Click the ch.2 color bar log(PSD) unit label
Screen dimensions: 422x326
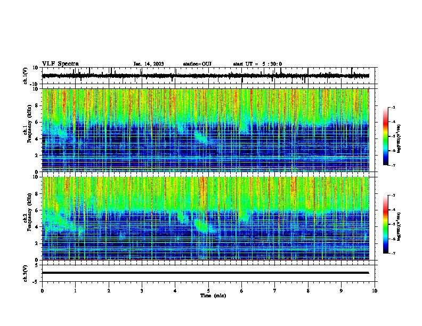[399, 226]
